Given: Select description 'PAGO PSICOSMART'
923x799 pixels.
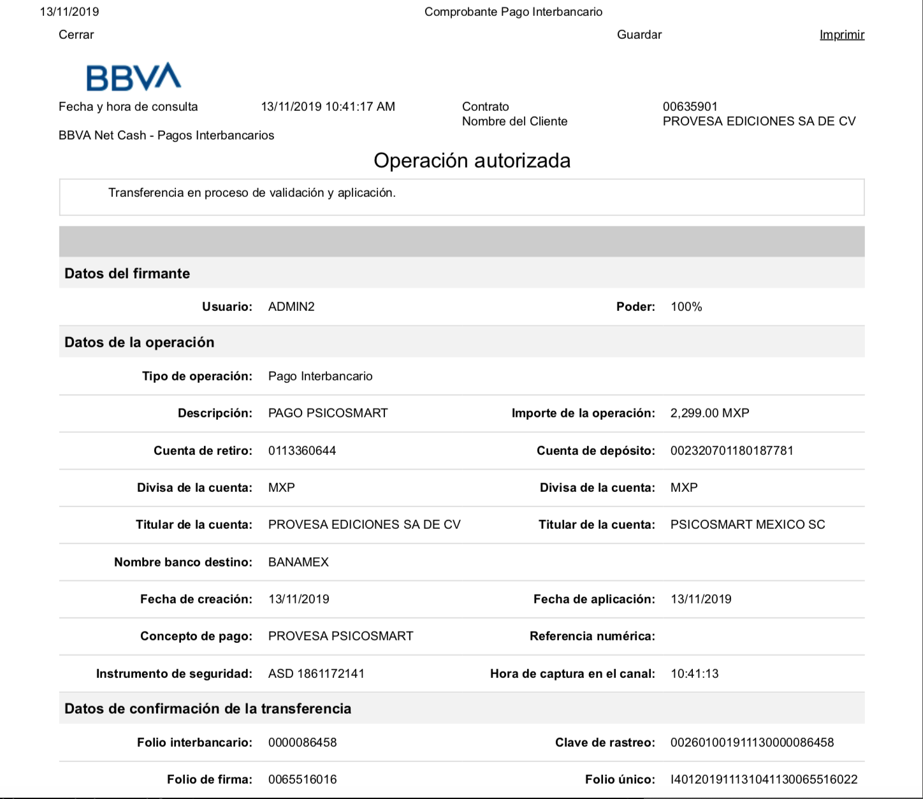Looking at the screenshot, I should point(328,413).
